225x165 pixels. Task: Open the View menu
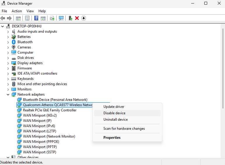tap(30, 11)
